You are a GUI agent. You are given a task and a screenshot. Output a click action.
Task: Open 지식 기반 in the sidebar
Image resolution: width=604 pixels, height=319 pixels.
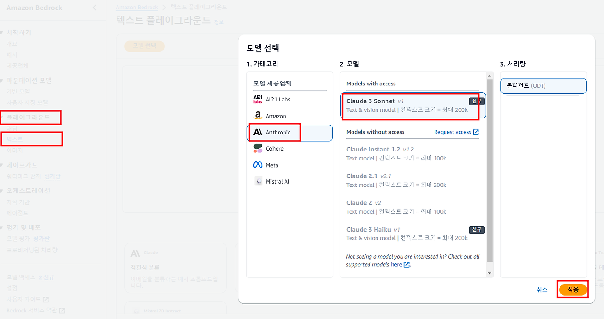click(x=18, y=202)
